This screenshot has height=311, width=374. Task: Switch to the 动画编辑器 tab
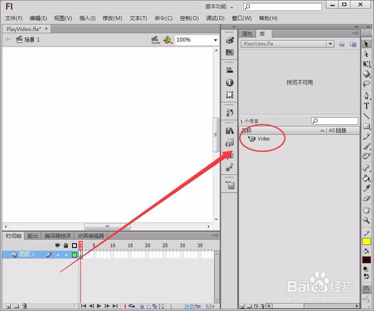(x=91, y=236)
